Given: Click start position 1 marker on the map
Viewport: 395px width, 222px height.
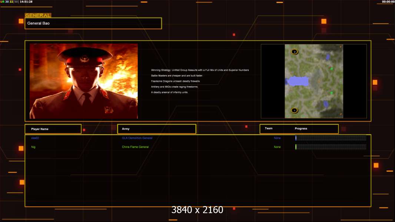Looking at the screenshot, I should (295, 110).
